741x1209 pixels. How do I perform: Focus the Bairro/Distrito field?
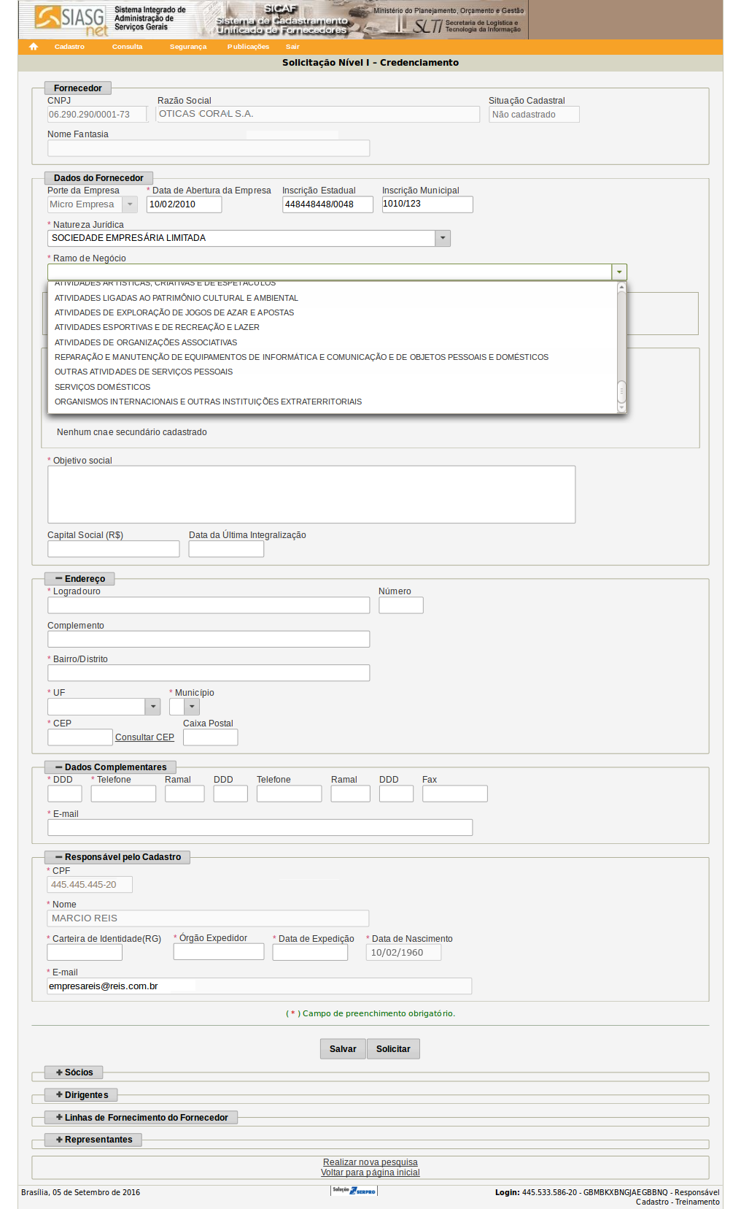pos(209,672)
